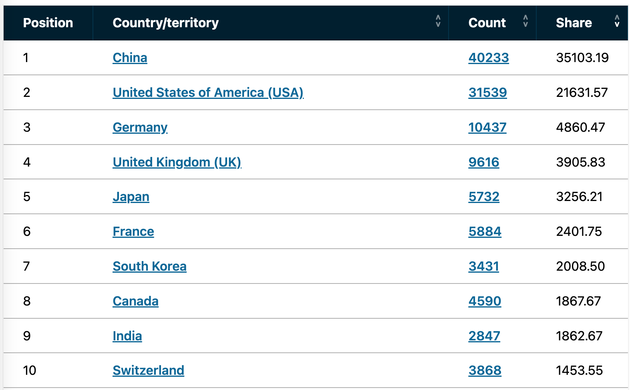Click the sort arrows on Country/territory column
This screenshot has height=390, width=632.
(438, 23)
